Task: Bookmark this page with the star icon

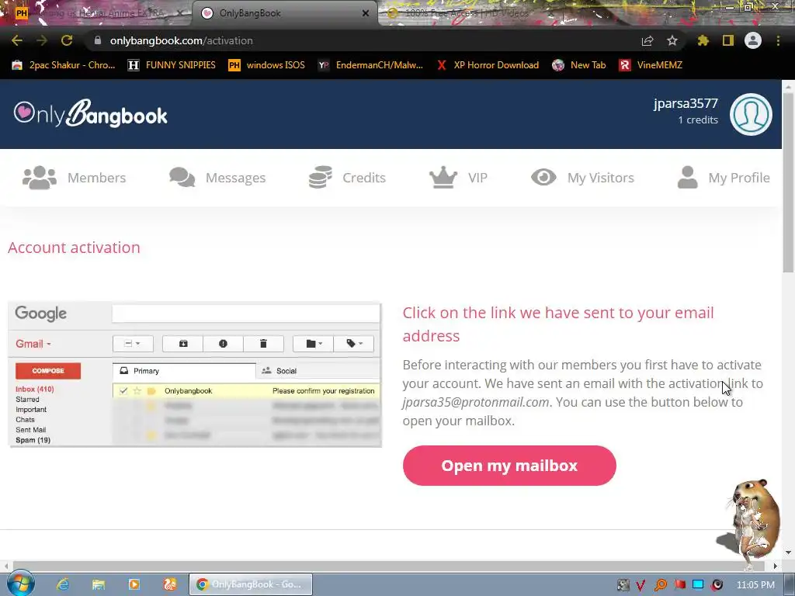Action: [672, 40]
